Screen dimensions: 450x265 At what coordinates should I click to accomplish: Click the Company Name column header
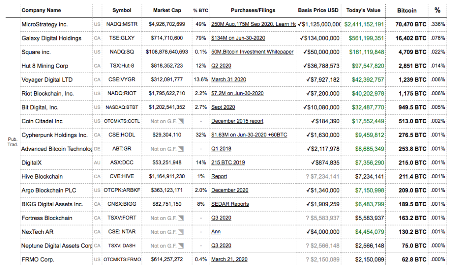click(x=41, y=10)
